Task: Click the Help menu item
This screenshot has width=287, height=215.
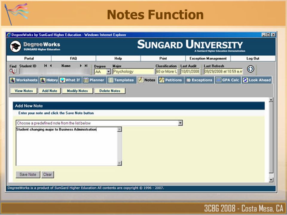Action: click(x=118, y=58)
